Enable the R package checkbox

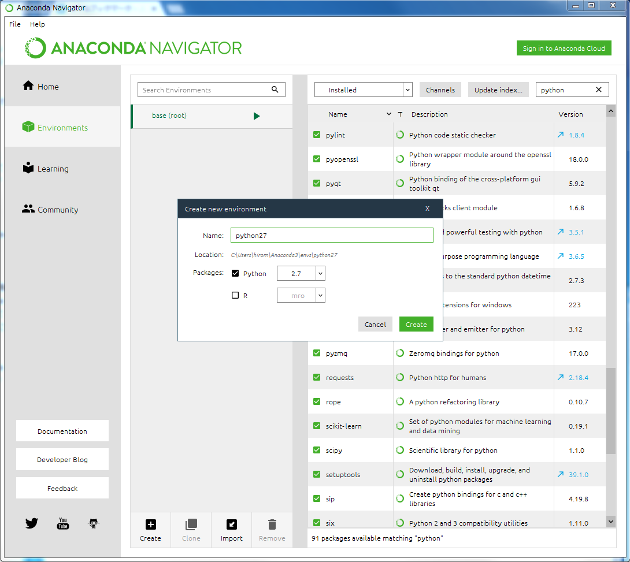[235, 296]
